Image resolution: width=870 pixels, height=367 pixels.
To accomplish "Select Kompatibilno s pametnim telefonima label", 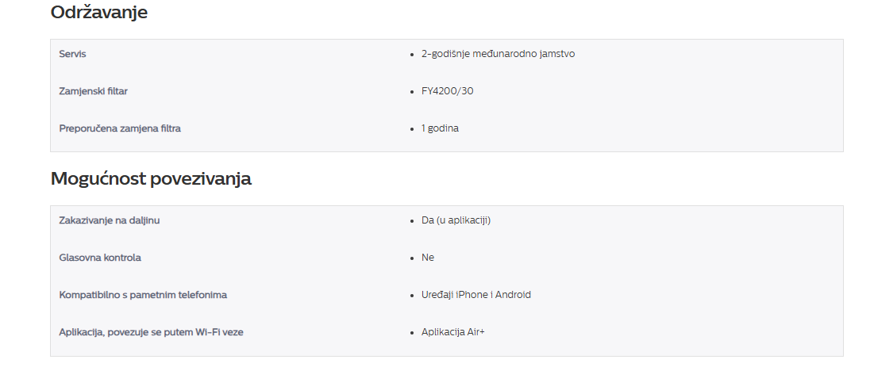I will (x=143, y=294).
